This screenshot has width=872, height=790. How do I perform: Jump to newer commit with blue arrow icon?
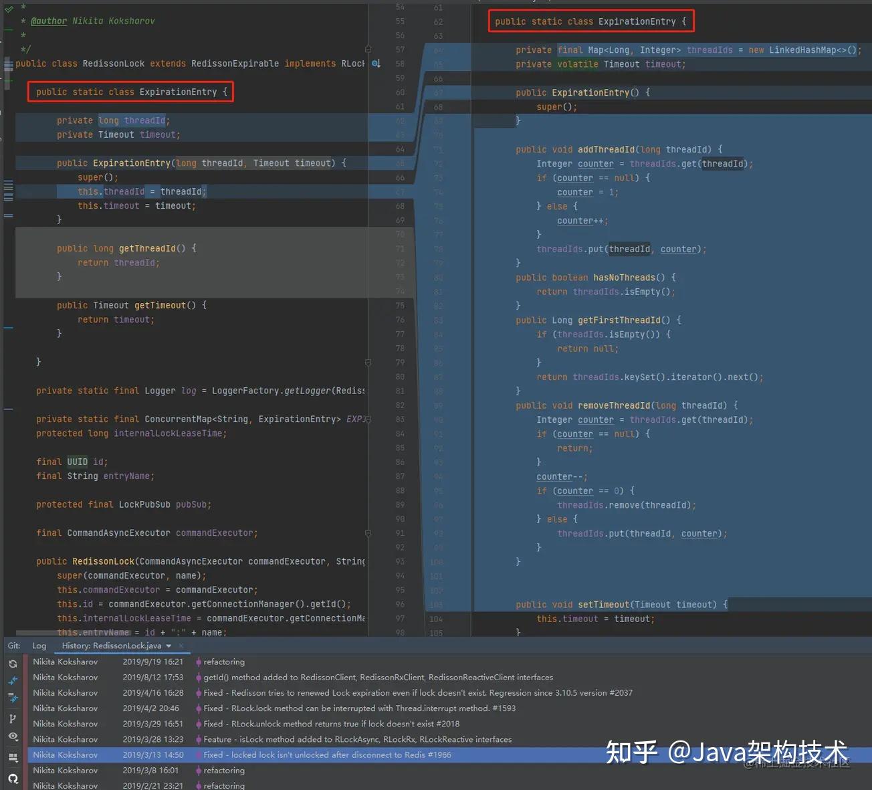13,680
